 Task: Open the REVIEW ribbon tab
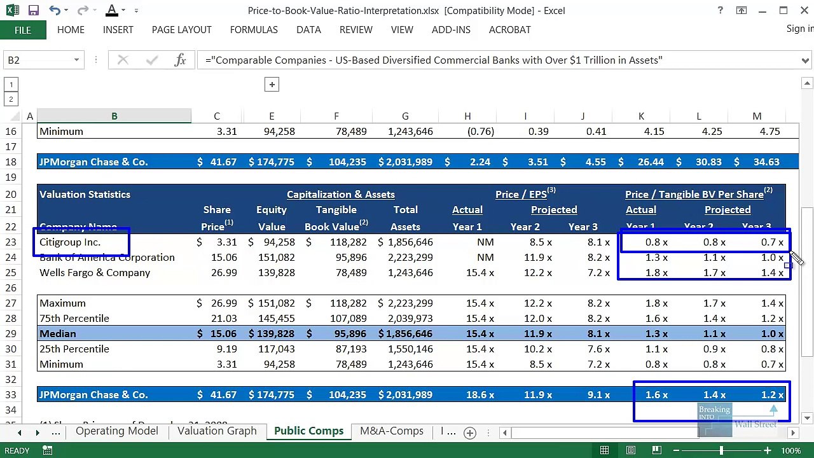coord(356,30)
